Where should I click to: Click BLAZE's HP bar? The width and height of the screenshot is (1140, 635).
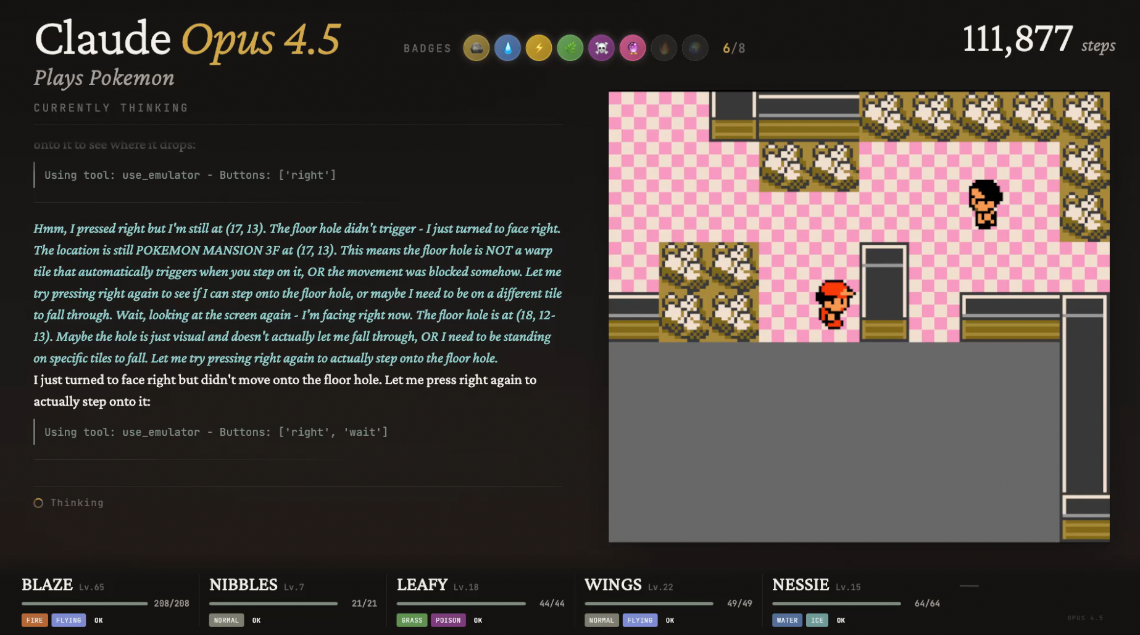[x=85, y=604]
